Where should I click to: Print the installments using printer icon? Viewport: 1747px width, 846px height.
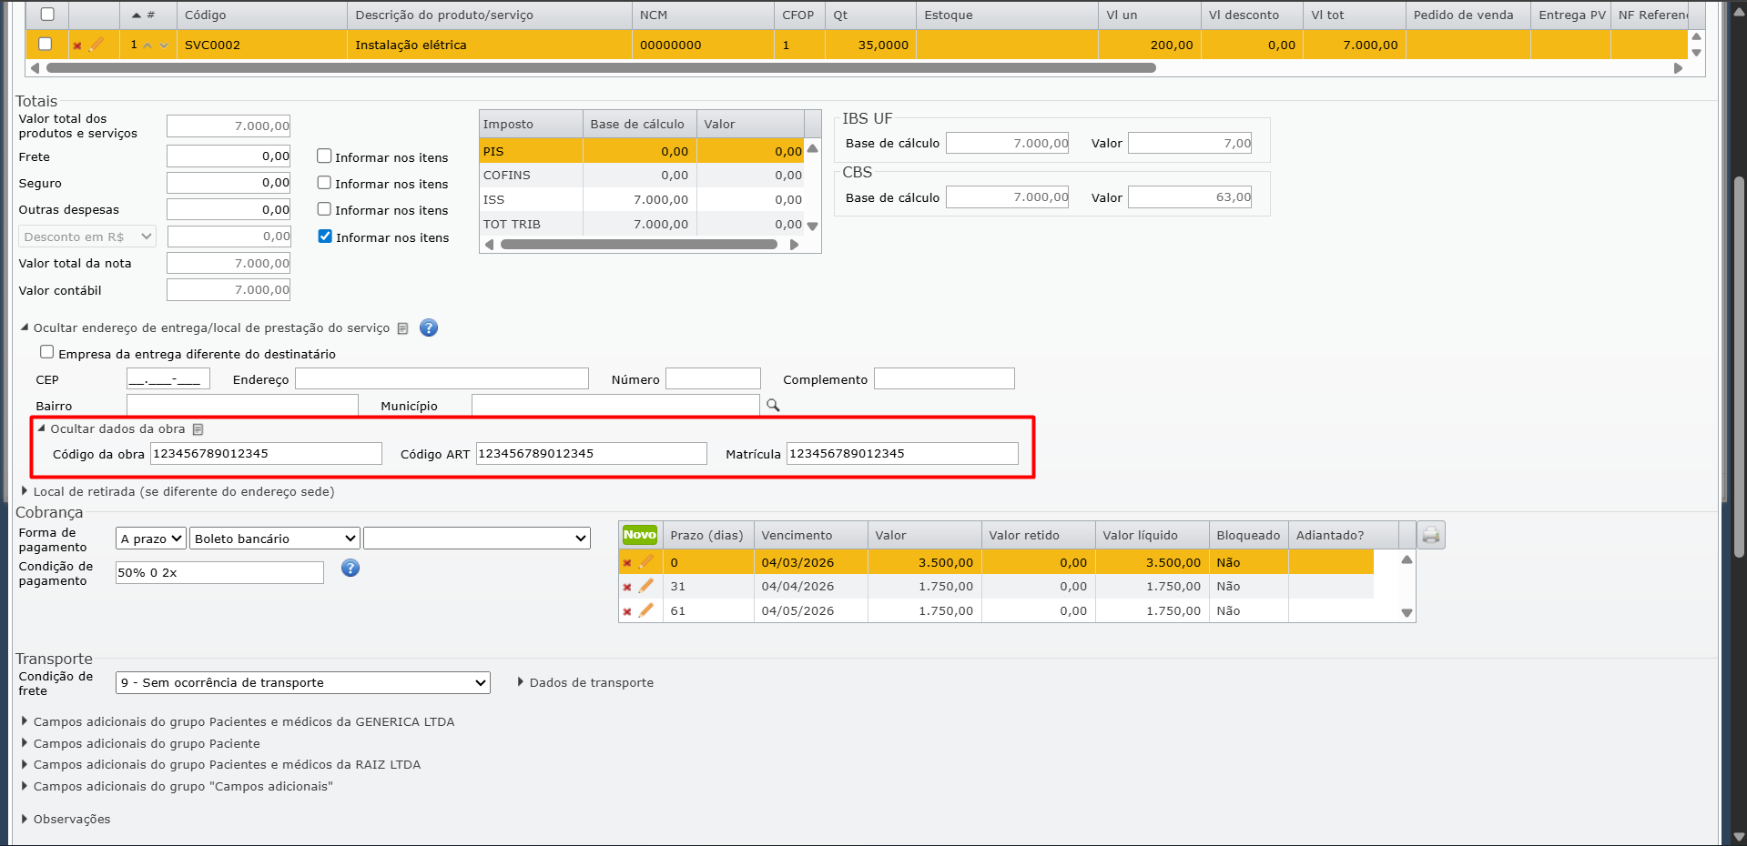(x=1430, y=535)
